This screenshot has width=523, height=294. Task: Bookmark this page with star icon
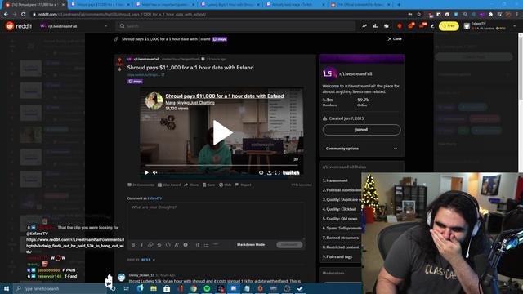pos(419,15)
